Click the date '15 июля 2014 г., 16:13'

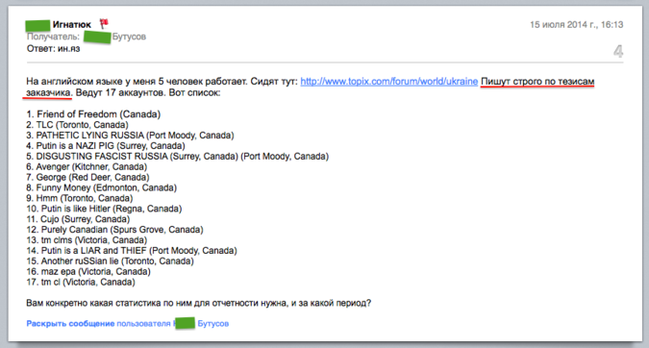[x=577, y=25]
